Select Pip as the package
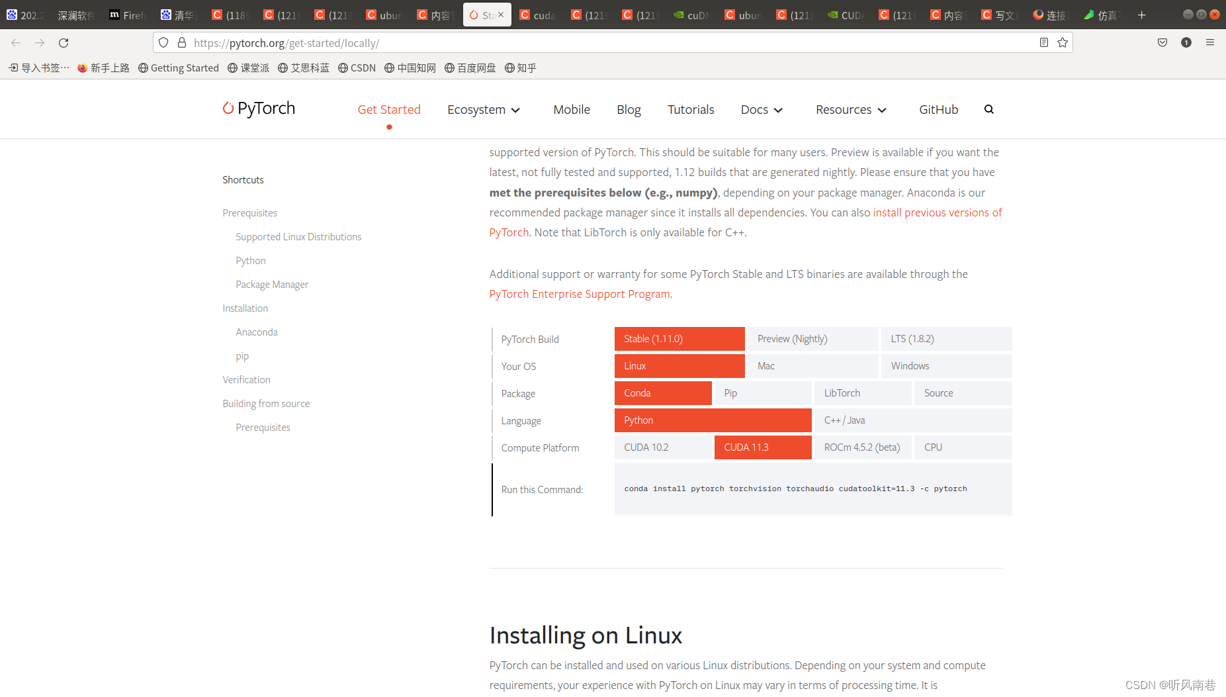Image resolution: width=1226 pixels, height=697 pixels. (x=763, y=393)
